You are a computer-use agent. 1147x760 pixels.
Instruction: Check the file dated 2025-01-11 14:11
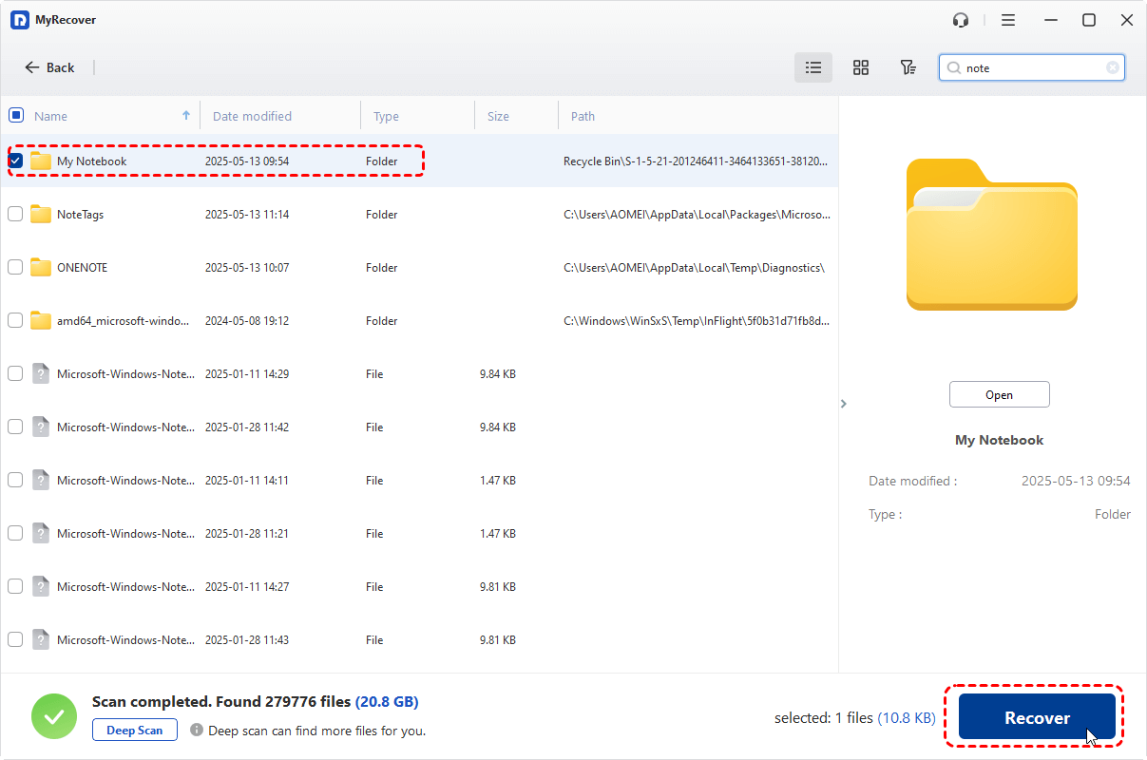pyautogui.click(x=15, y=480)
